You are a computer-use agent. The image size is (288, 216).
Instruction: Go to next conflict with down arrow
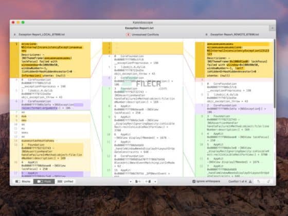[268, 182]
